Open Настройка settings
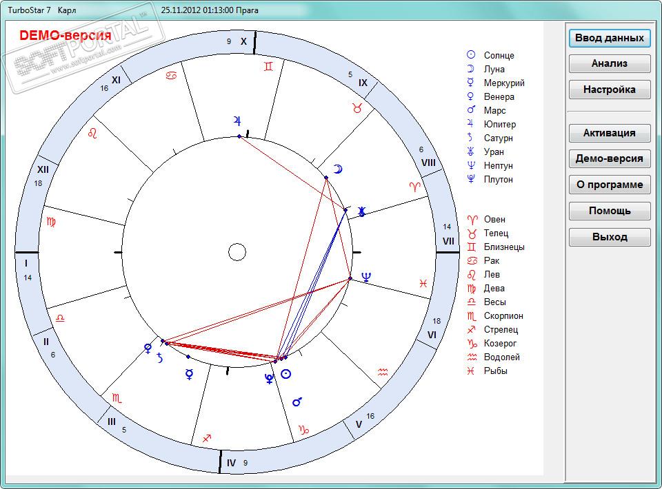 609,90
